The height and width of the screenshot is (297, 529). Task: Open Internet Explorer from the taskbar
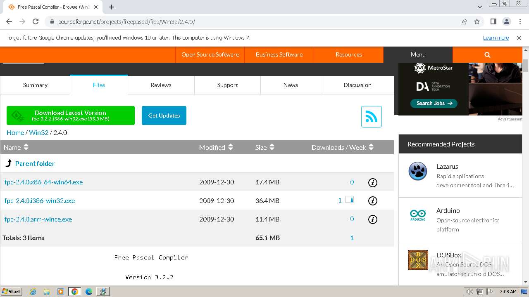33,292
